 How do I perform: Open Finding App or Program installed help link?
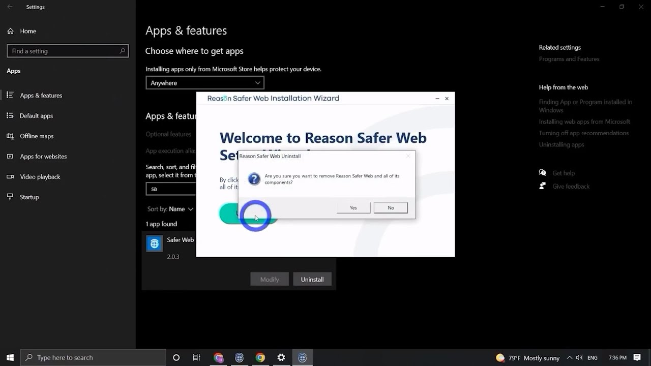point(585,106)
